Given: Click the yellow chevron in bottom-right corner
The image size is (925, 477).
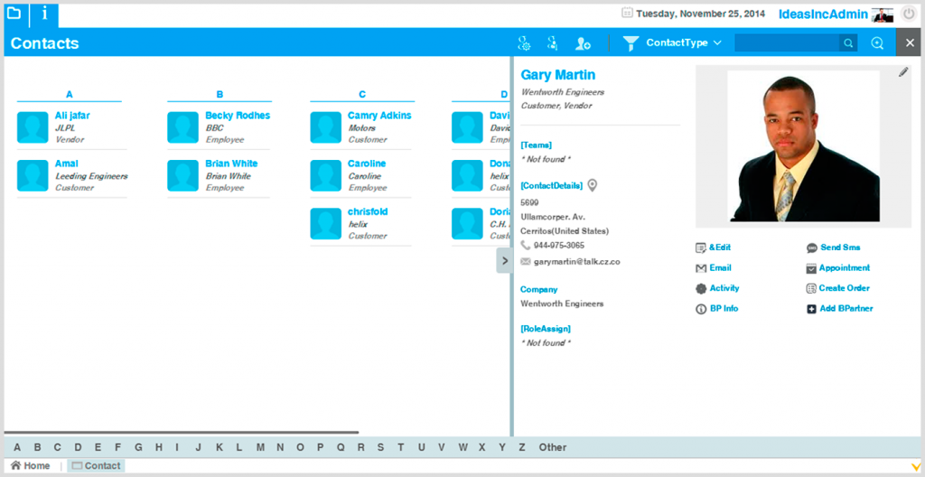Looking at the screenshot, I should pyautogui.click(x=916, y=467).
